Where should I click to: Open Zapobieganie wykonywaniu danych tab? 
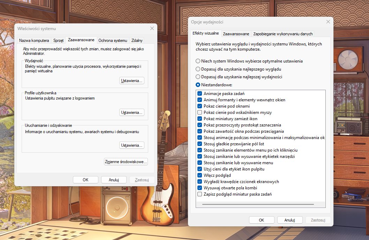click(x=283, y=34)
